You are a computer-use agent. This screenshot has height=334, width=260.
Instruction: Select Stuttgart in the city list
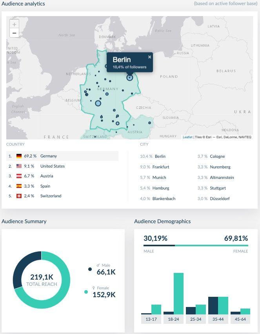212,188
